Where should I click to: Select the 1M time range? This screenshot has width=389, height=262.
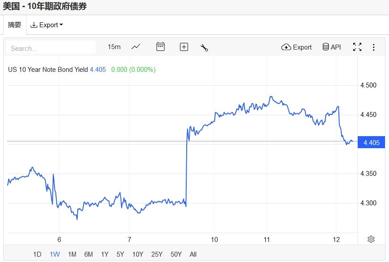click(72, 254)
